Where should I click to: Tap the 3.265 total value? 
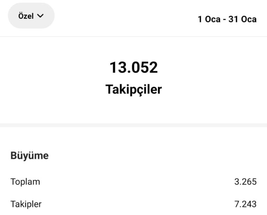(x=245, y=181)
